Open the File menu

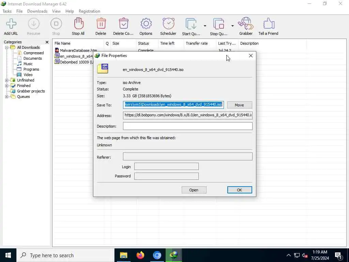19,11
